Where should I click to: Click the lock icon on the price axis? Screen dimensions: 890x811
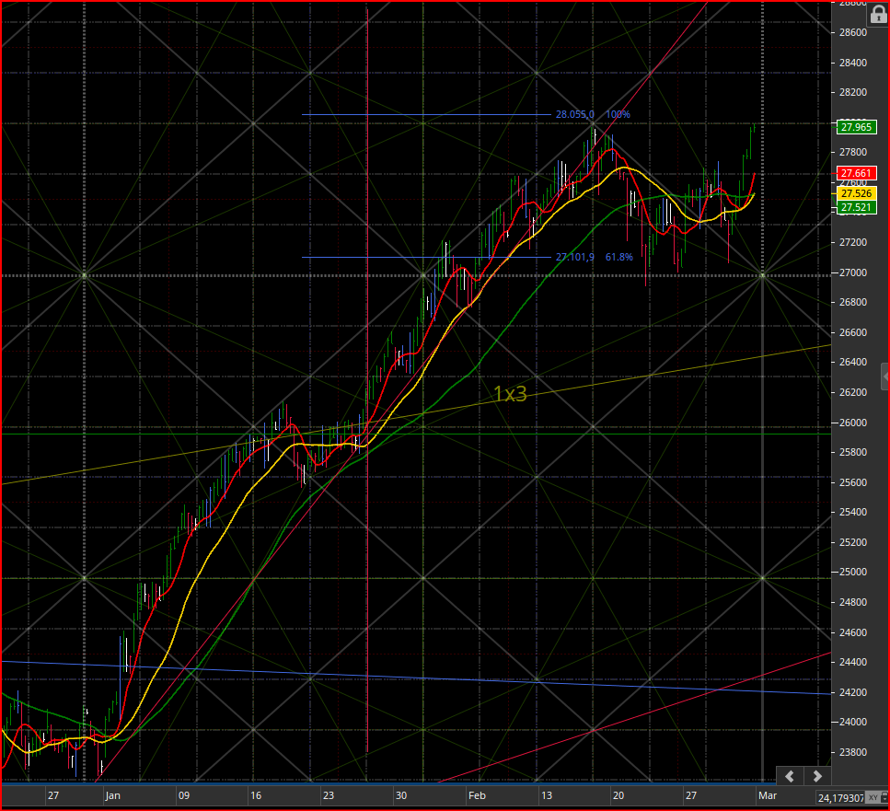tap(878, 14)
